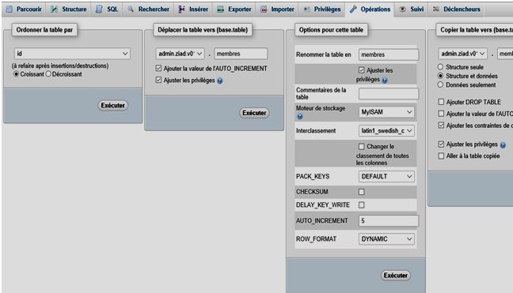Select Structure seule radio button
The height and width of the screenshot is (293, 513).
(440, 67)
